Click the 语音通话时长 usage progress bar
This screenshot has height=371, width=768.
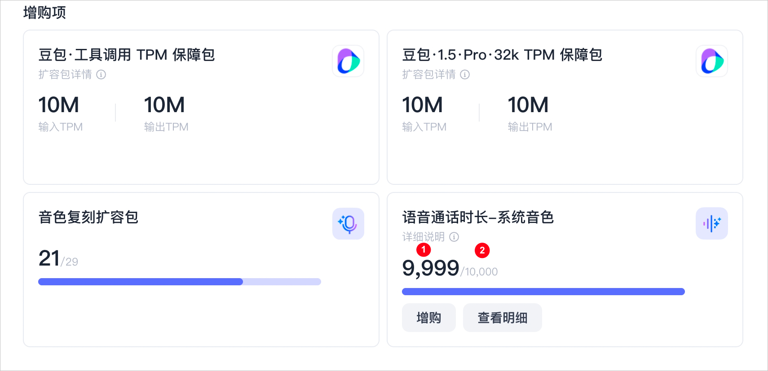[543, 292]
